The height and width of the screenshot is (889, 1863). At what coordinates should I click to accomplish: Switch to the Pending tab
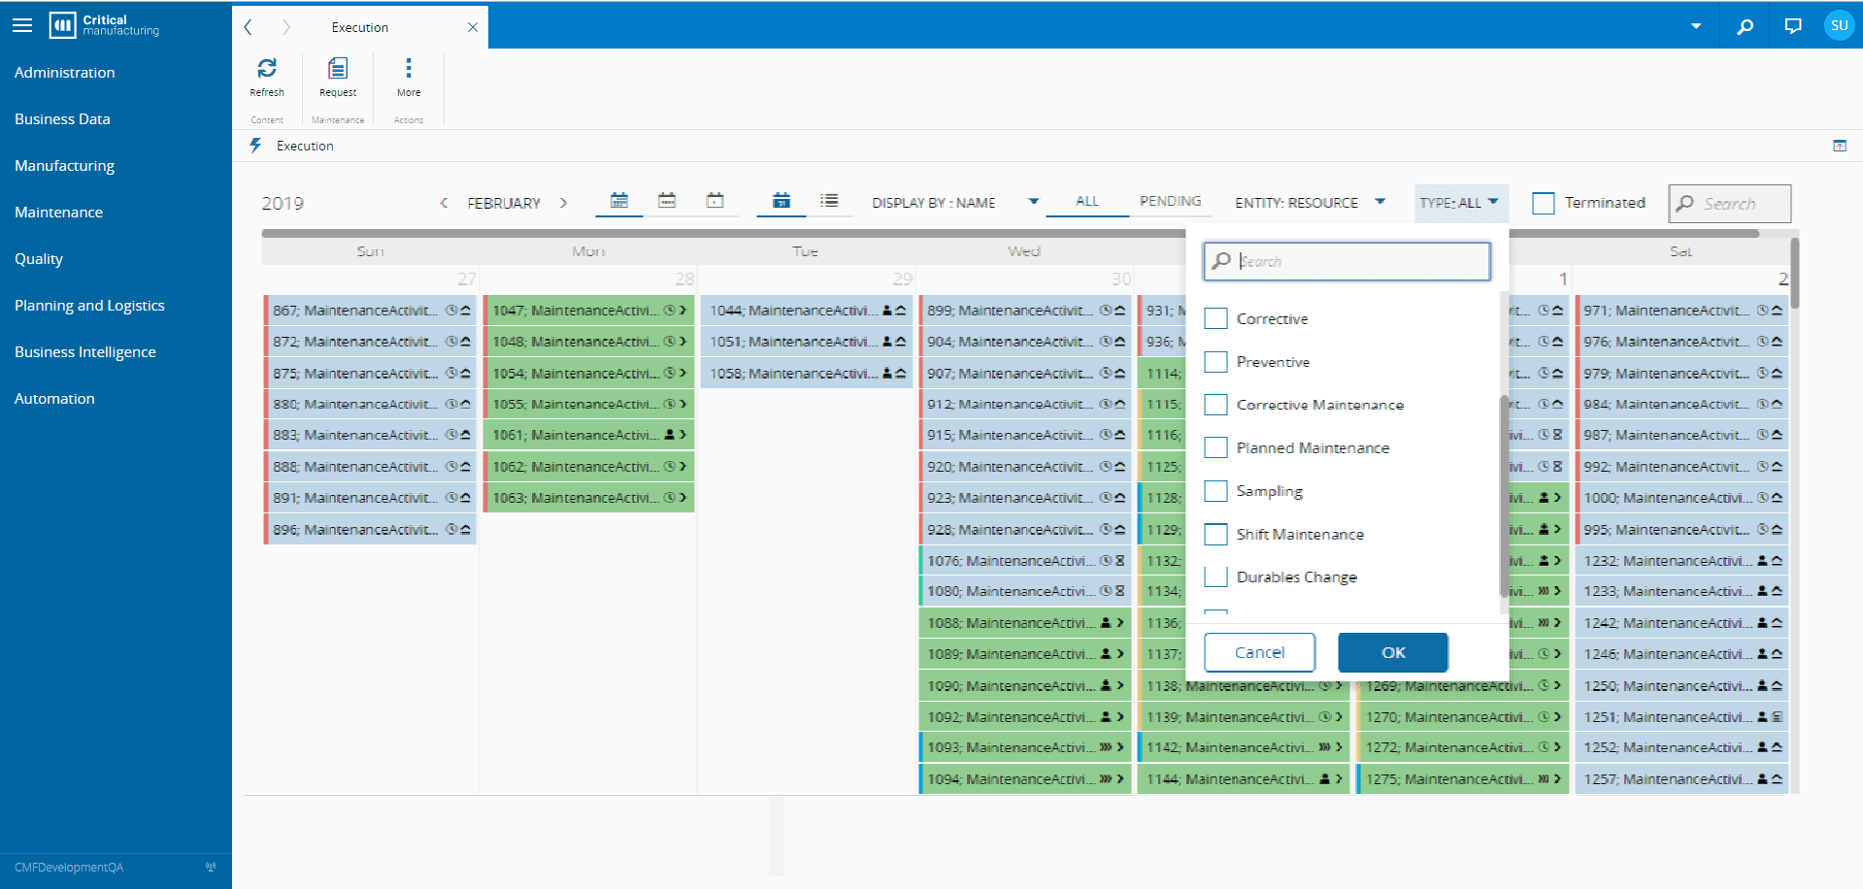point(1170,201)
